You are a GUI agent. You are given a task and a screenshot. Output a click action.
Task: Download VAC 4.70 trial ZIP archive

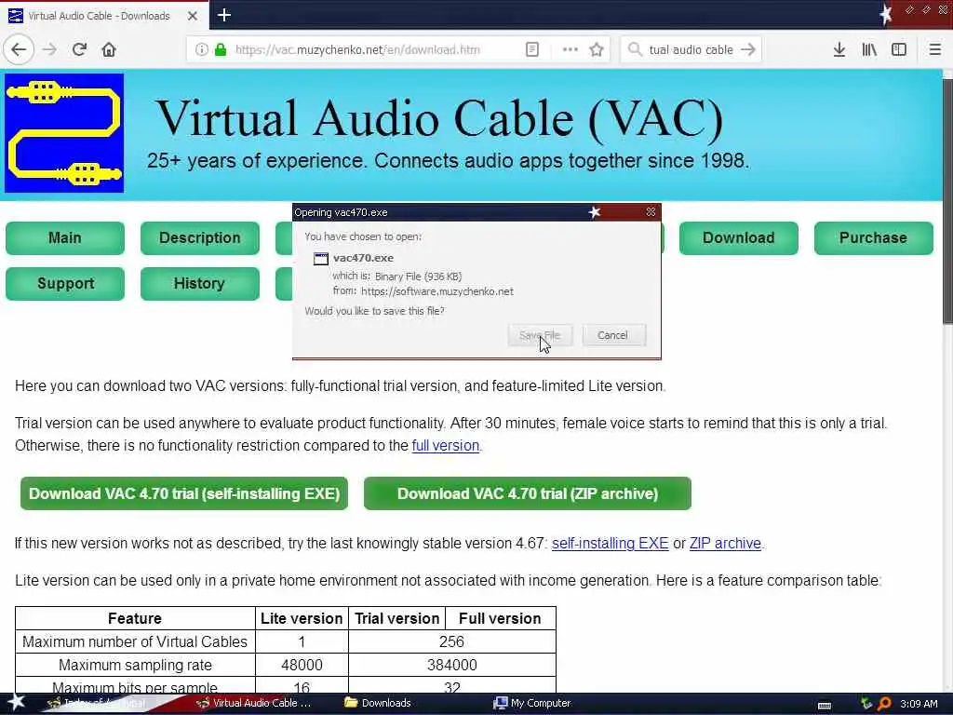tap(528, 493)
